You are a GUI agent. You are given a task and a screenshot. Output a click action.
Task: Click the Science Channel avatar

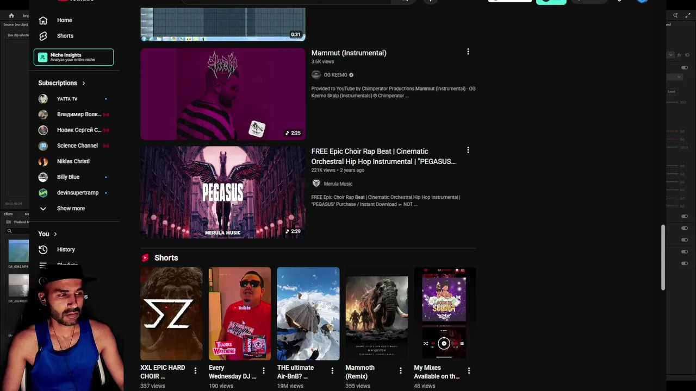tap(43, 146)
